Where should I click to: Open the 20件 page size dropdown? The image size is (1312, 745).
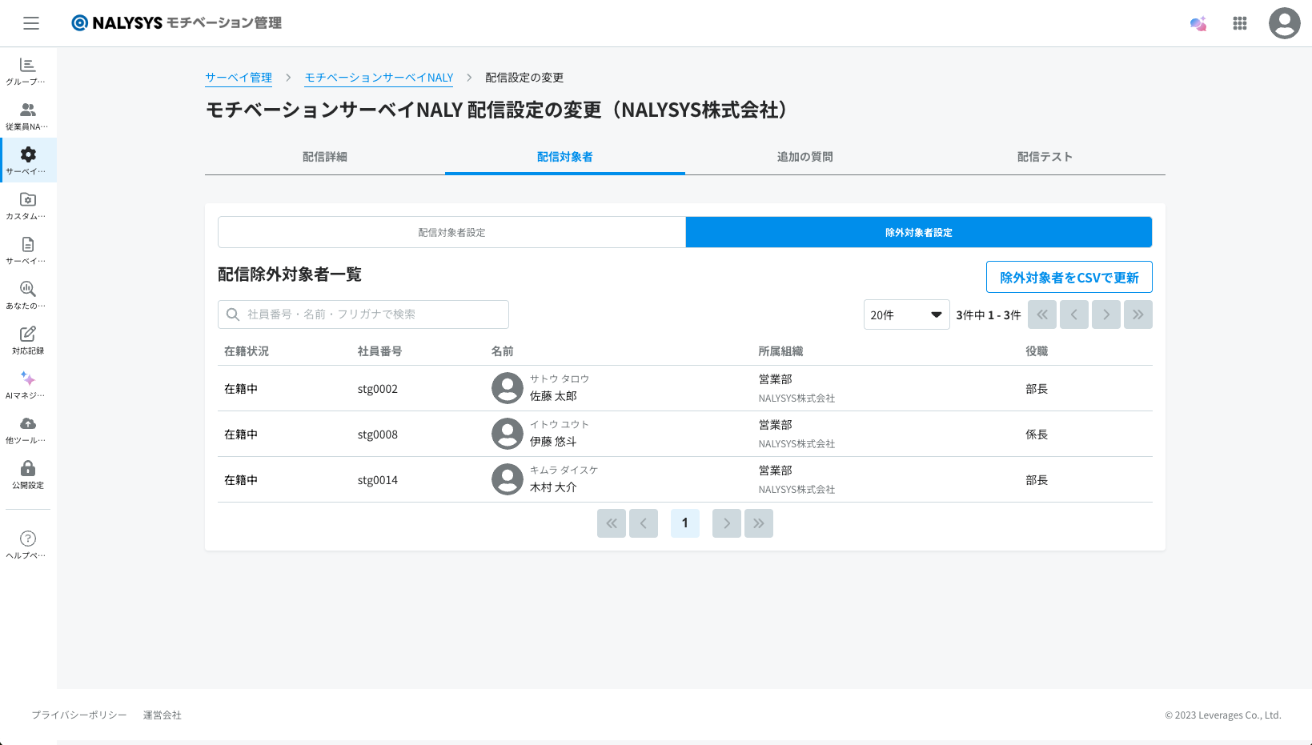906,314
